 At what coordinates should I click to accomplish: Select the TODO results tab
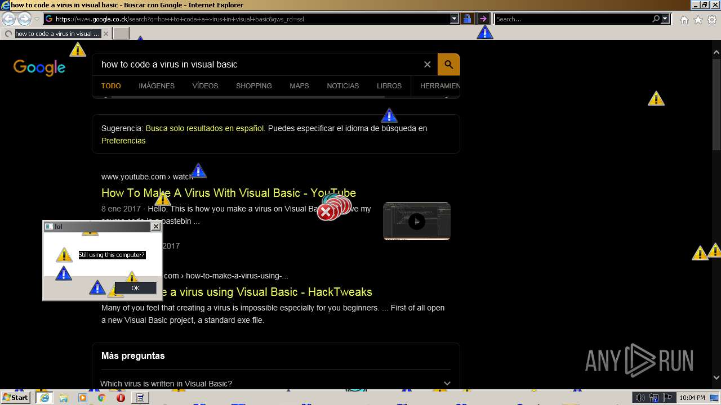[x=111, y=86]
